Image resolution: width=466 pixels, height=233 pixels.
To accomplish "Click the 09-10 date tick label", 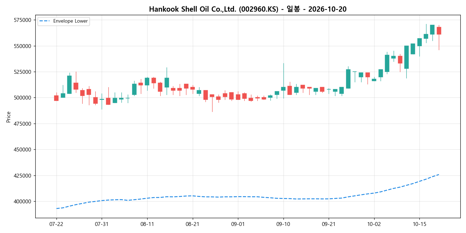I will 283,224.
